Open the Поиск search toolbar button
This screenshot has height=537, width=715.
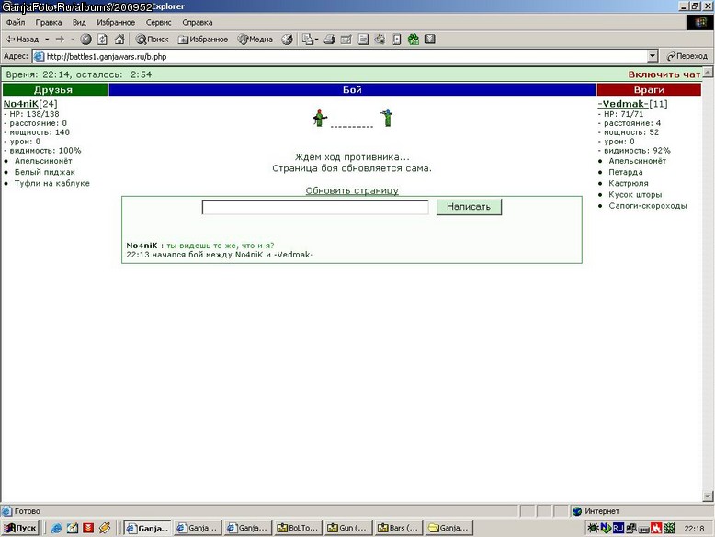click(153, 40)
